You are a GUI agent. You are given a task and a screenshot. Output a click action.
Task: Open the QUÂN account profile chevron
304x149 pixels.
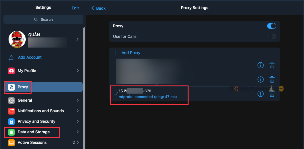(78, 39)
